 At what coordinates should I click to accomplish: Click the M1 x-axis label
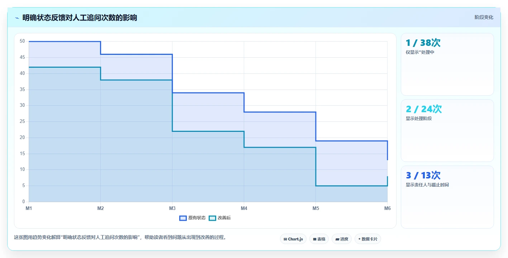click(29, 208)
